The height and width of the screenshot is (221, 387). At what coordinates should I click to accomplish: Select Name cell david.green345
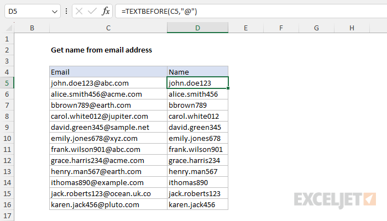197,127
